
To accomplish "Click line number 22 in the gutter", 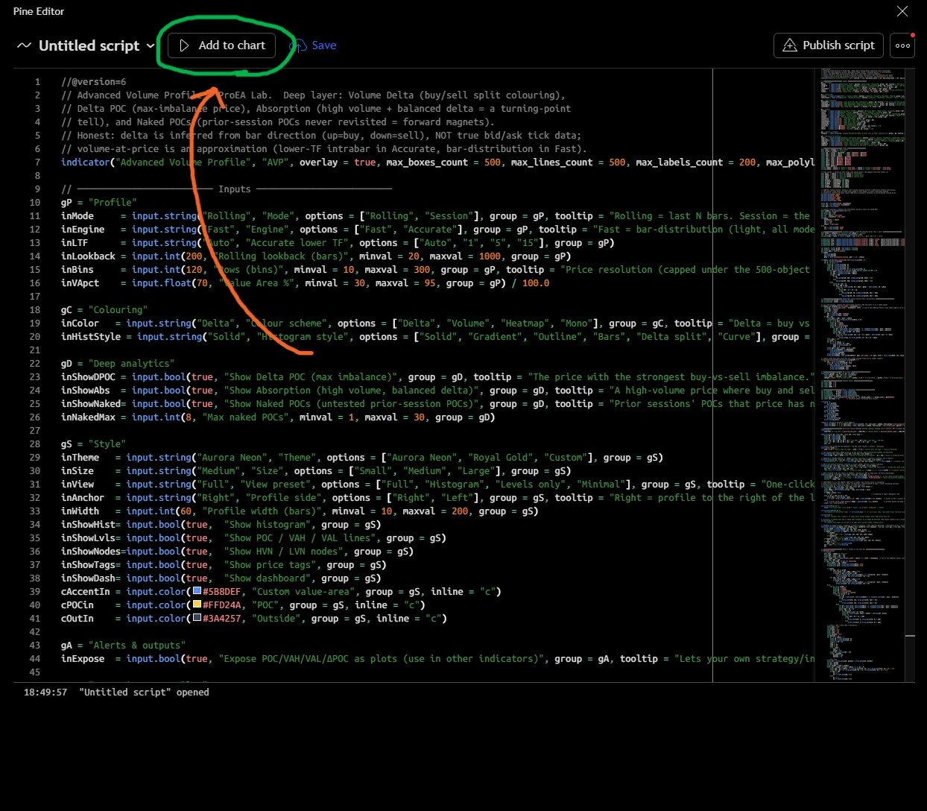I will pyautogui.click(x=35, y=363).
